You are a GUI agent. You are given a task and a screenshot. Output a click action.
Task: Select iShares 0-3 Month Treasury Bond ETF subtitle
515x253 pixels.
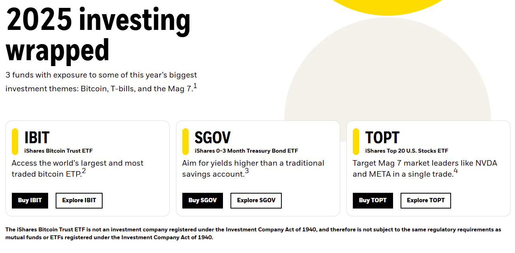coord(246,151)
